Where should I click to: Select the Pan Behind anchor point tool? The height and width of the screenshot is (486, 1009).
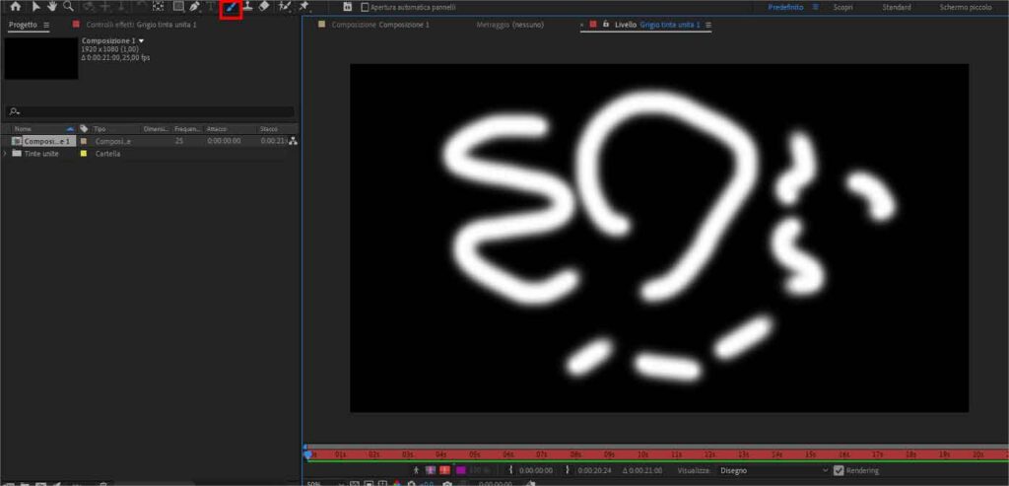coord(158,7)
